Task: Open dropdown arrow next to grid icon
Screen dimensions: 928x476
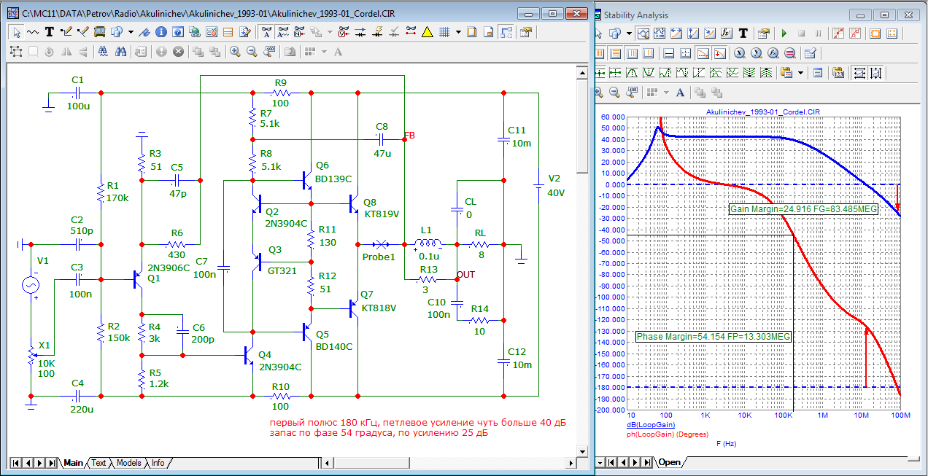Action: 458,32
